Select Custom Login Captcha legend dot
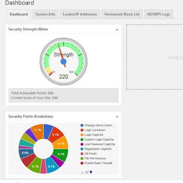Image resolution: width=183 pixels, height=183 pixels. (x=82, y=140)
